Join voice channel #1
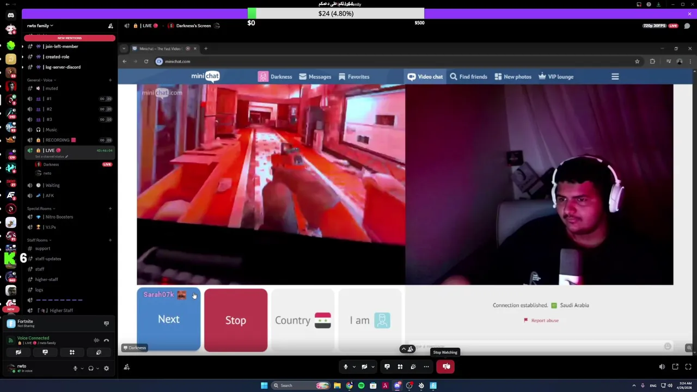This screenshot has height=392, width=697. click(x=69, y=99)
